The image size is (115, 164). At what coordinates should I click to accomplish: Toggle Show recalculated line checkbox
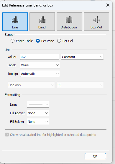(x=7, y=135)
